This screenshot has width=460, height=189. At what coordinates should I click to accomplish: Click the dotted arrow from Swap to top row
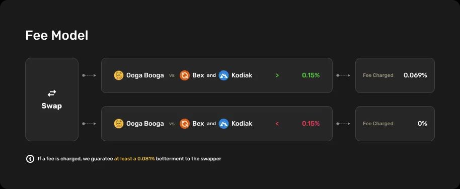point(89,75)
